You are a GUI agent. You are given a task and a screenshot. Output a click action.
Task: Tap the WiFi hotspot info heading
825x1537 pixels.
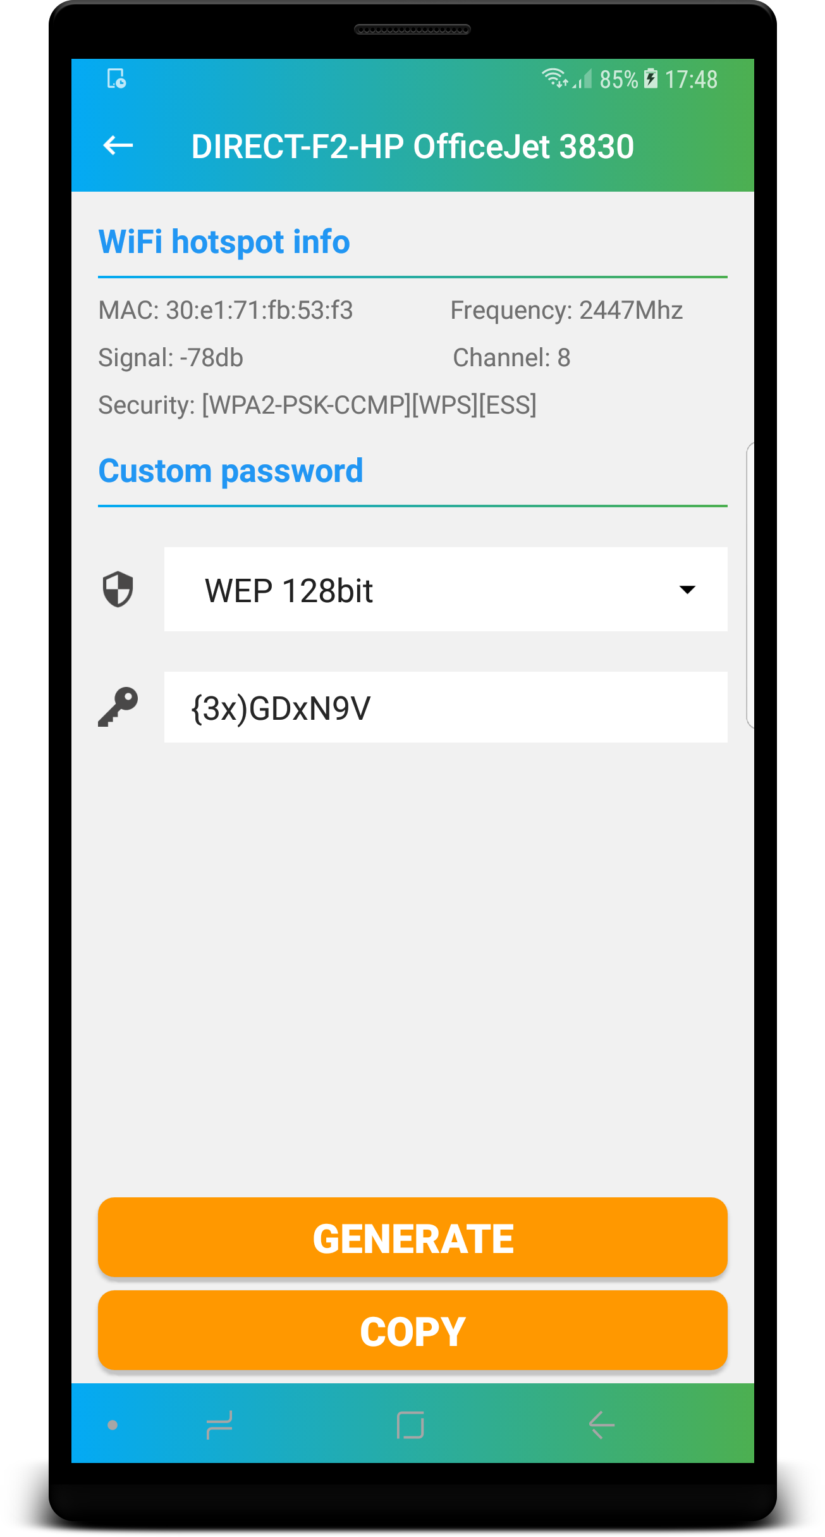coord(224,242)
